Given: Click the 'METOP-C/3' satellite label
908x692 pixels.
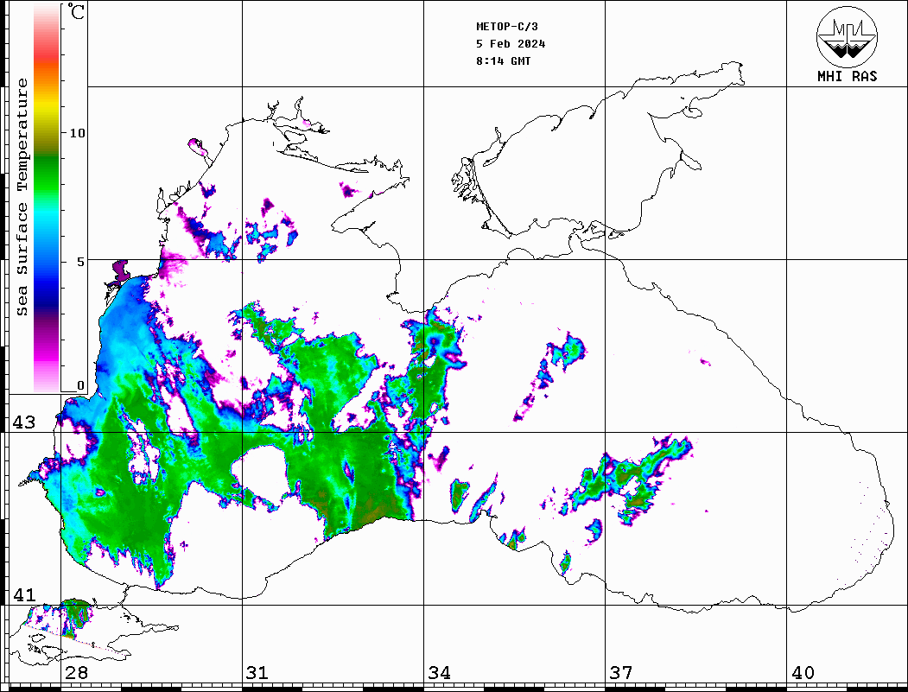Looking at the screenshot, I should click(506, 27).
